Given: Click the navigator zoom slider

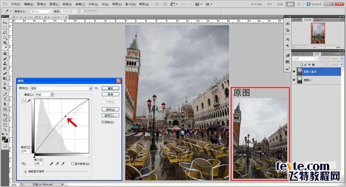Looking at the screenshot, I should pos(324,47).
